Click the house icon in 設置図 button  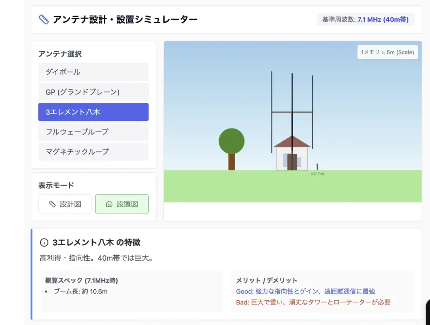pos(109,204)
